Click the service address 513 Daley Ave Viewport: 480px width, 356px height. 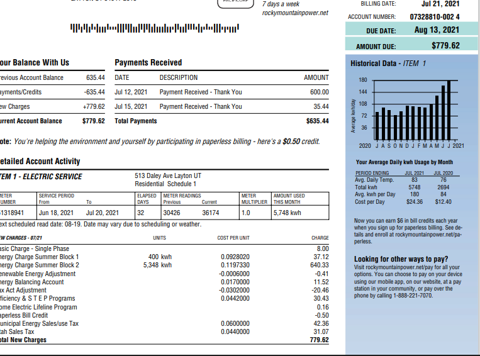(168, 175)
